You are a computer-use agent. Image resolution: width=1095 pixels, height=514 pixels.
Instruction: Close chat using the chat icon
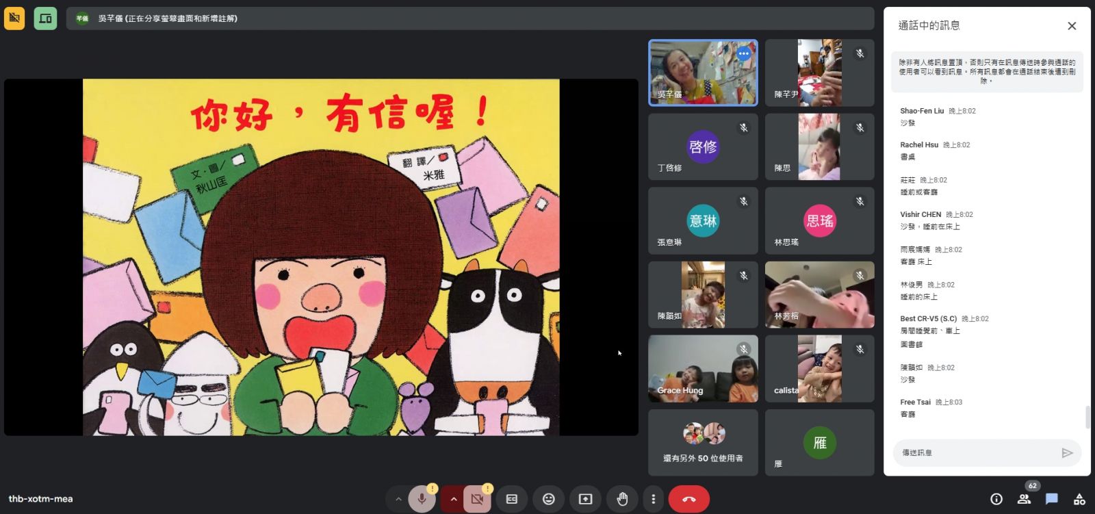click(1052, 500)
